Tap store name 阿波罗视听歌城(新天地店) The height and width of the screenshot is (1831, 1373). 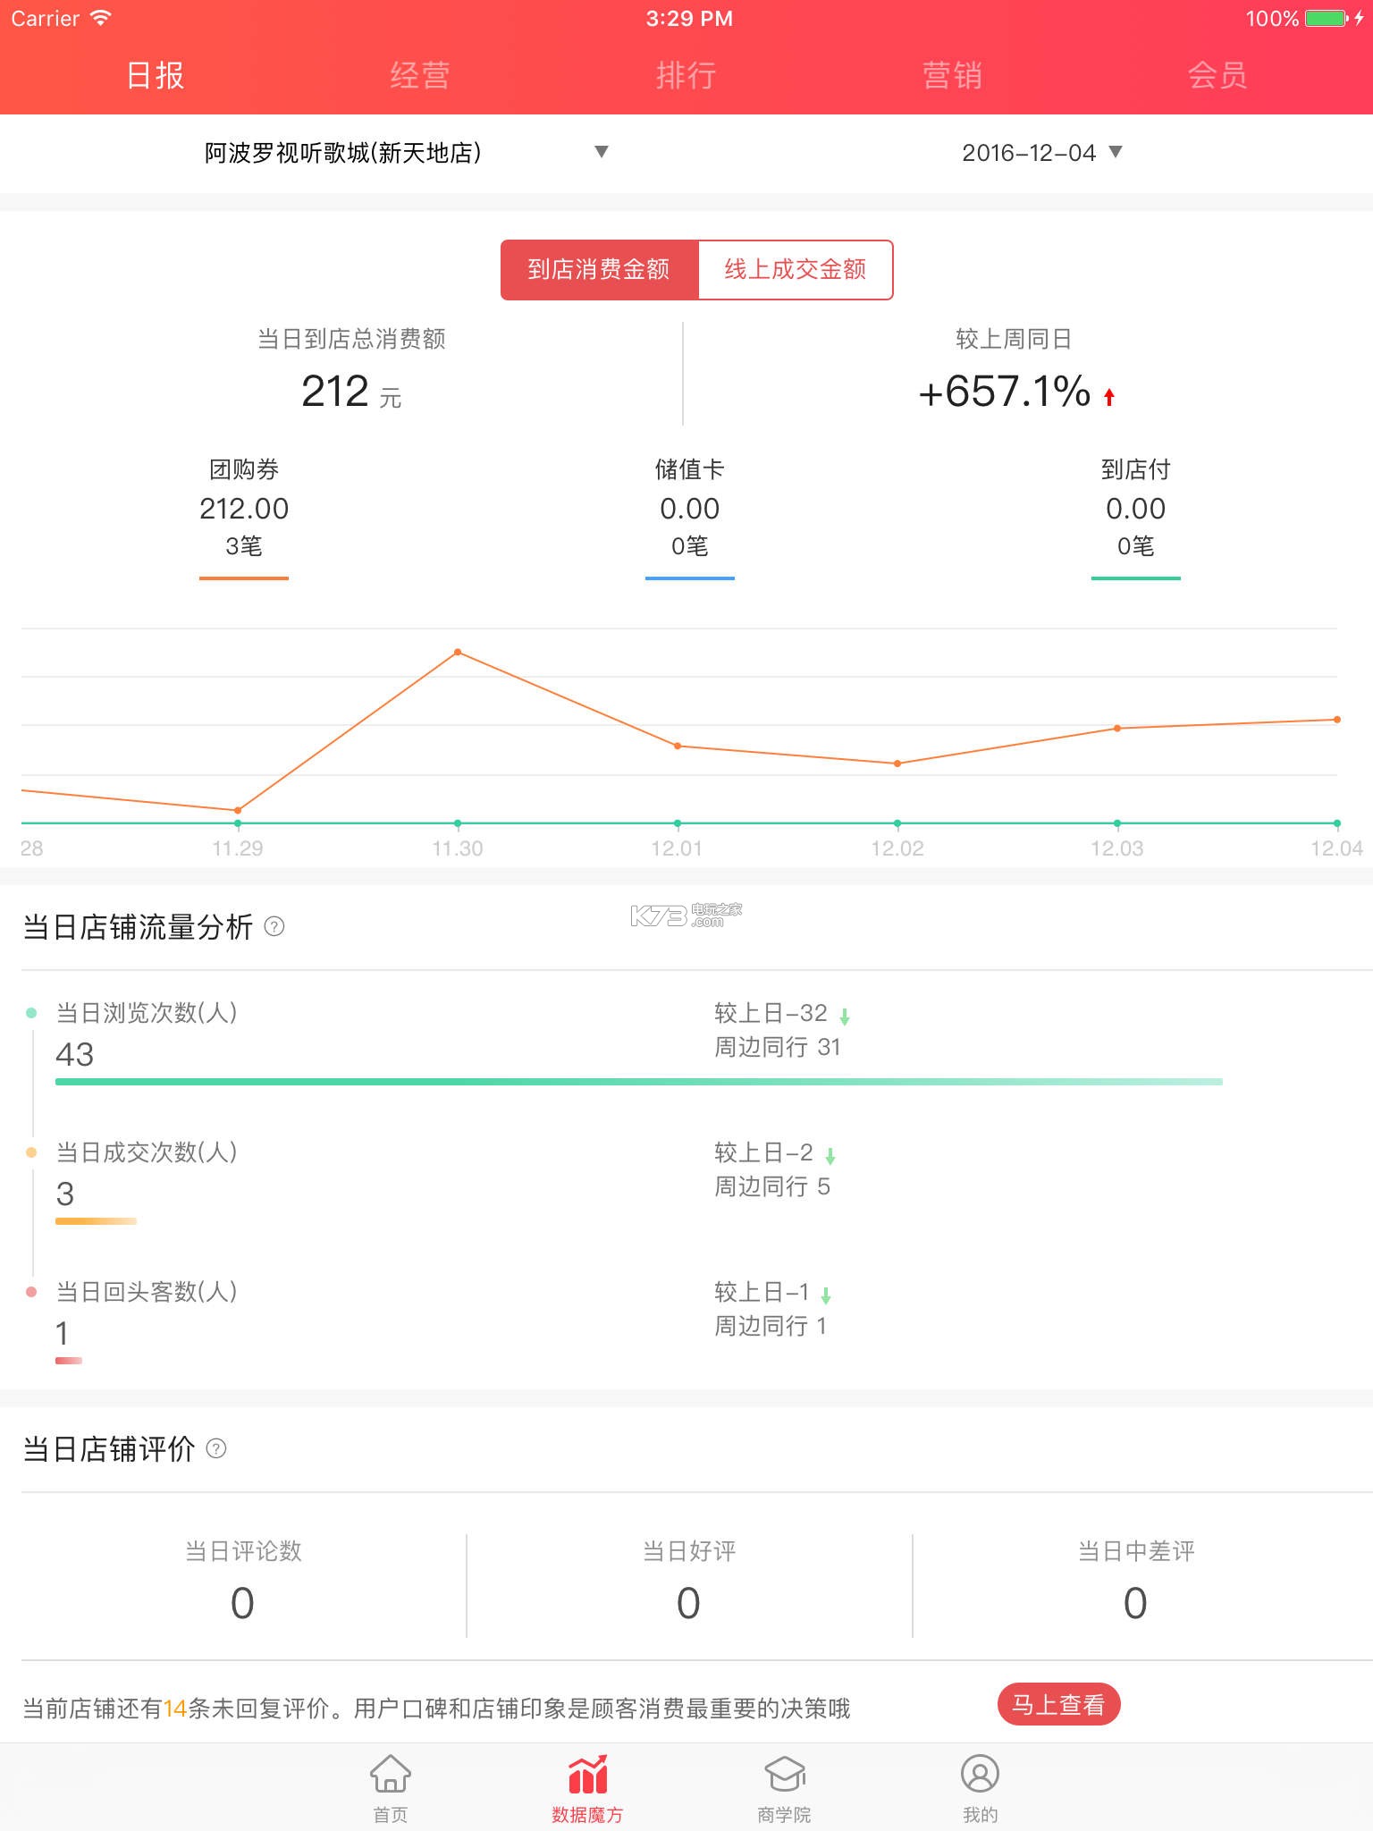(343, 153)
